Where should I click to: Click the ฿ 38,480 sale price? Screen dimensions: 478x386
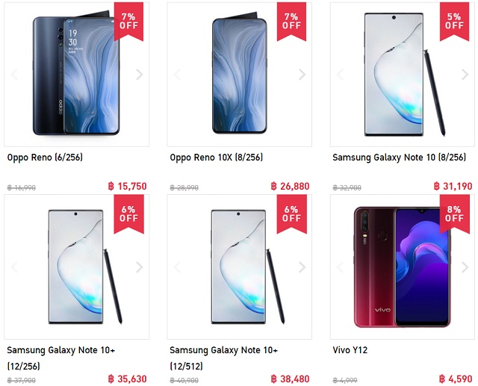tap(290, 379)
